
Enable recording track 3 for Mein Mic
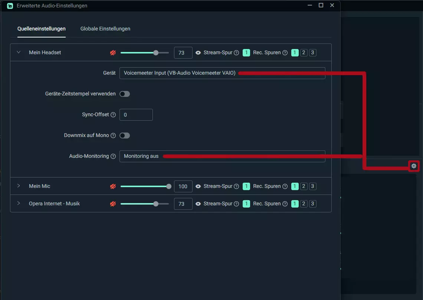(313, 186)
